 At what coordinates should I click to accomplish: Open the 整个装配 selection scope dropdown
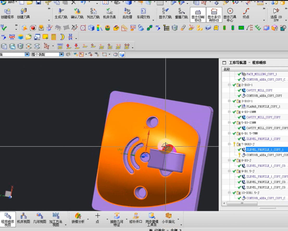click(x=61, y=54)
